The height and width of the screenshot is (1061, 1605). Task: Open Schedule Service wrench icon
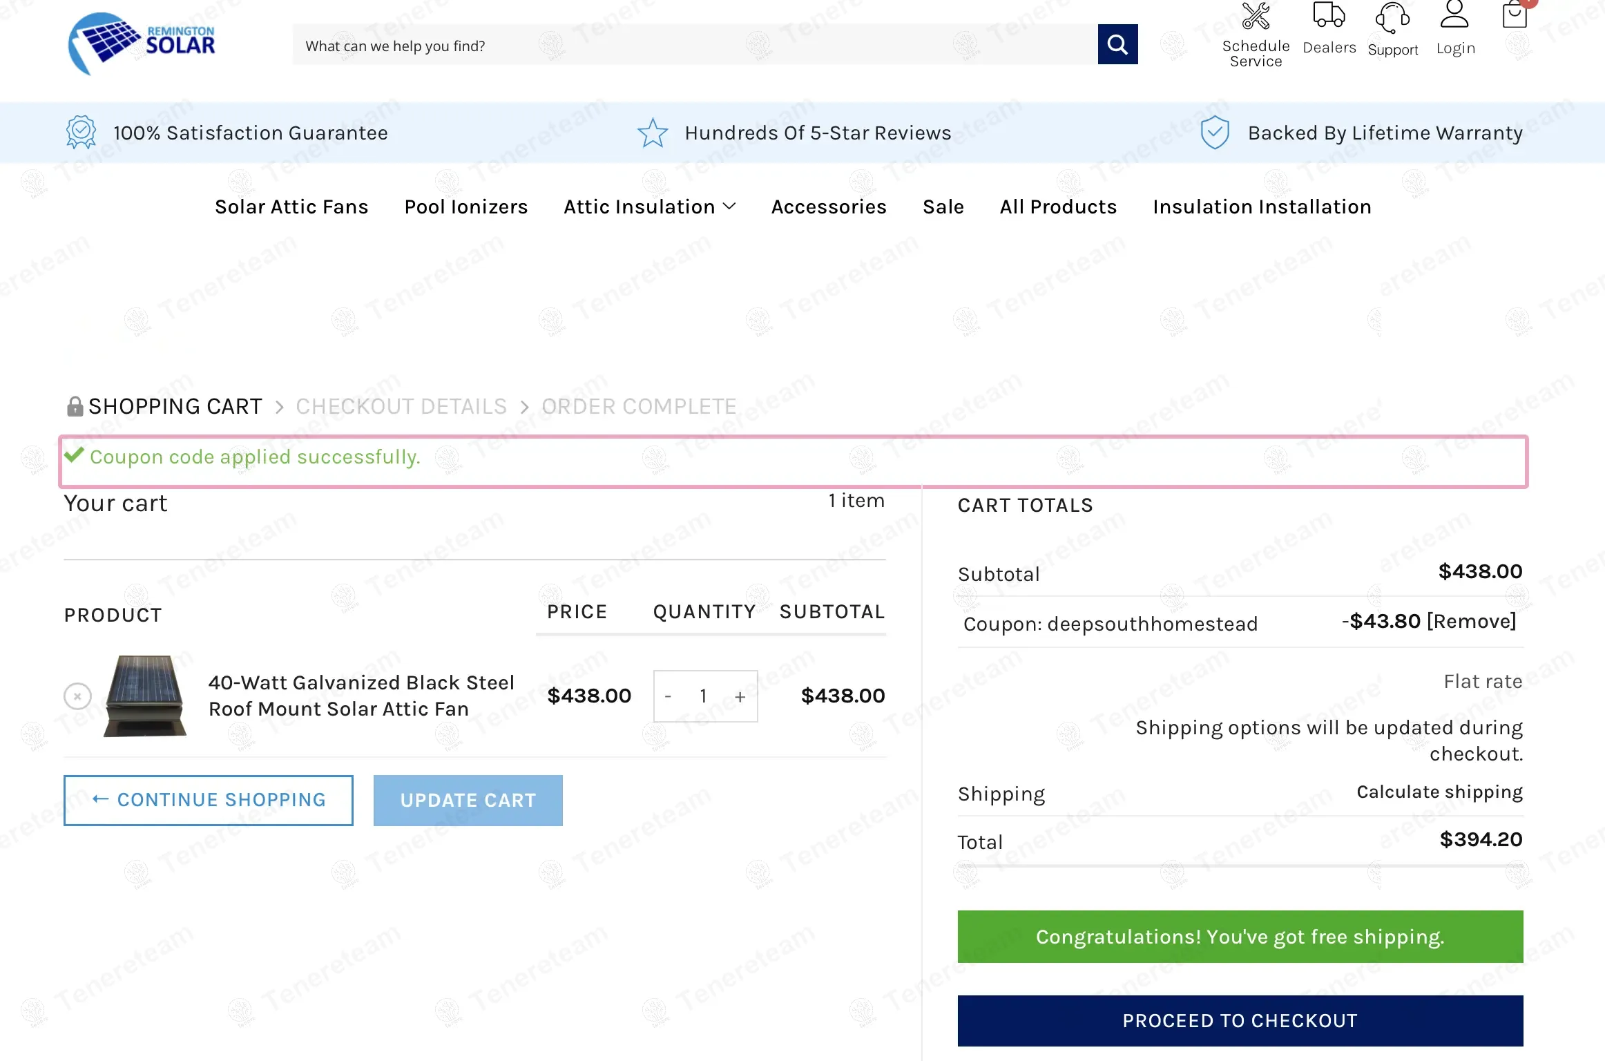click(x=1256, y=17)
